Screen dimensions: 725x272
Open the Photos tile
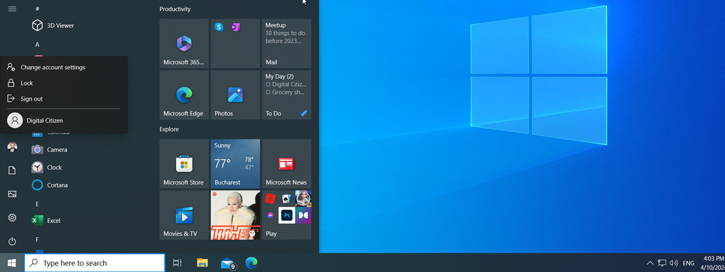(236, 95)
